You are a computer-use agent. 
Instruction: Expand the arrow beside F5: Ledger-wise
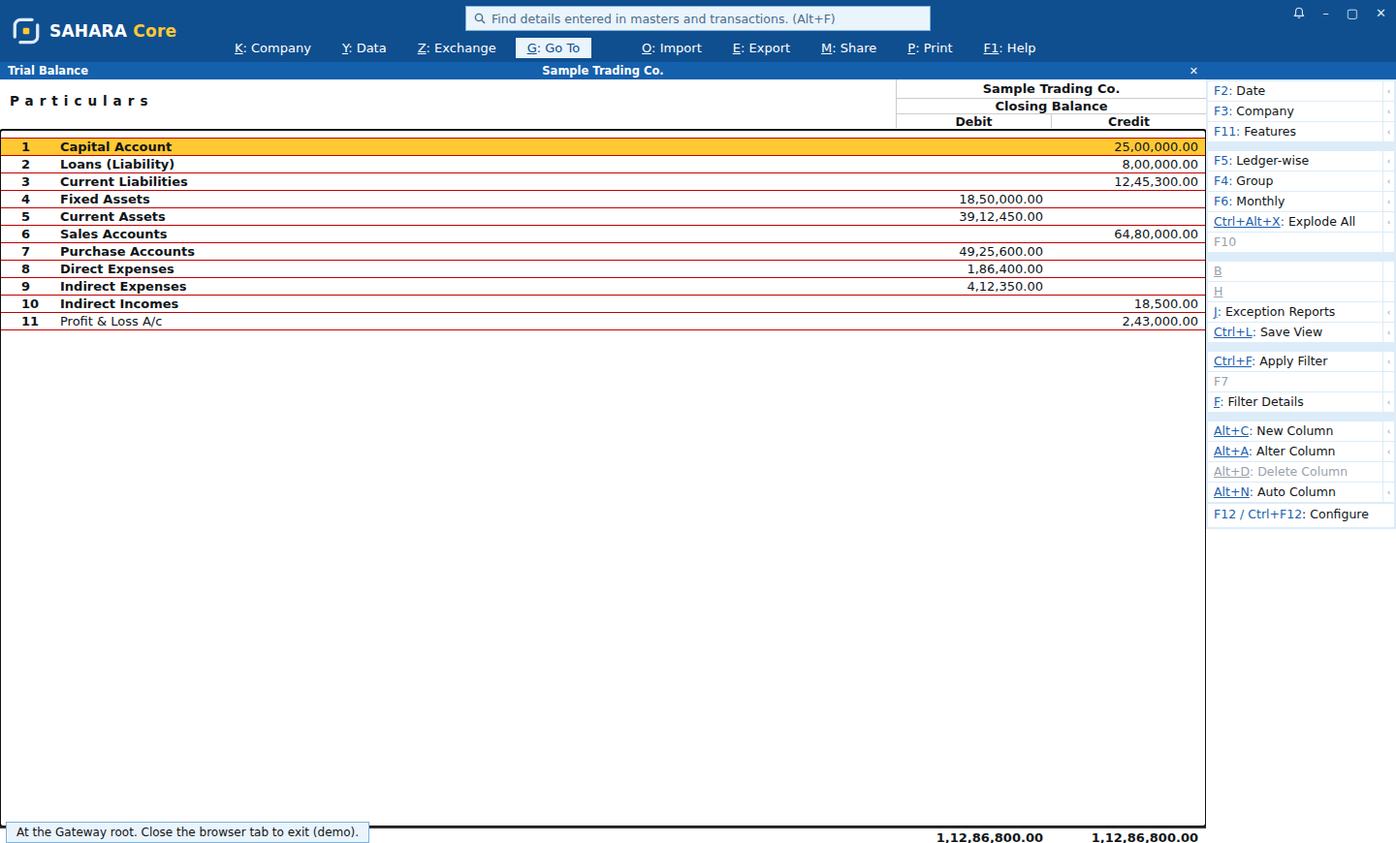click(x=1389, y=161)
